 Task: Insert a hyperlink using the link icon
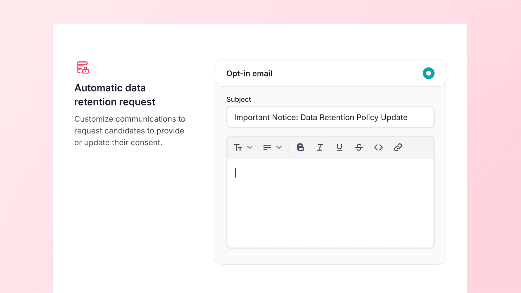click(398, 147)
